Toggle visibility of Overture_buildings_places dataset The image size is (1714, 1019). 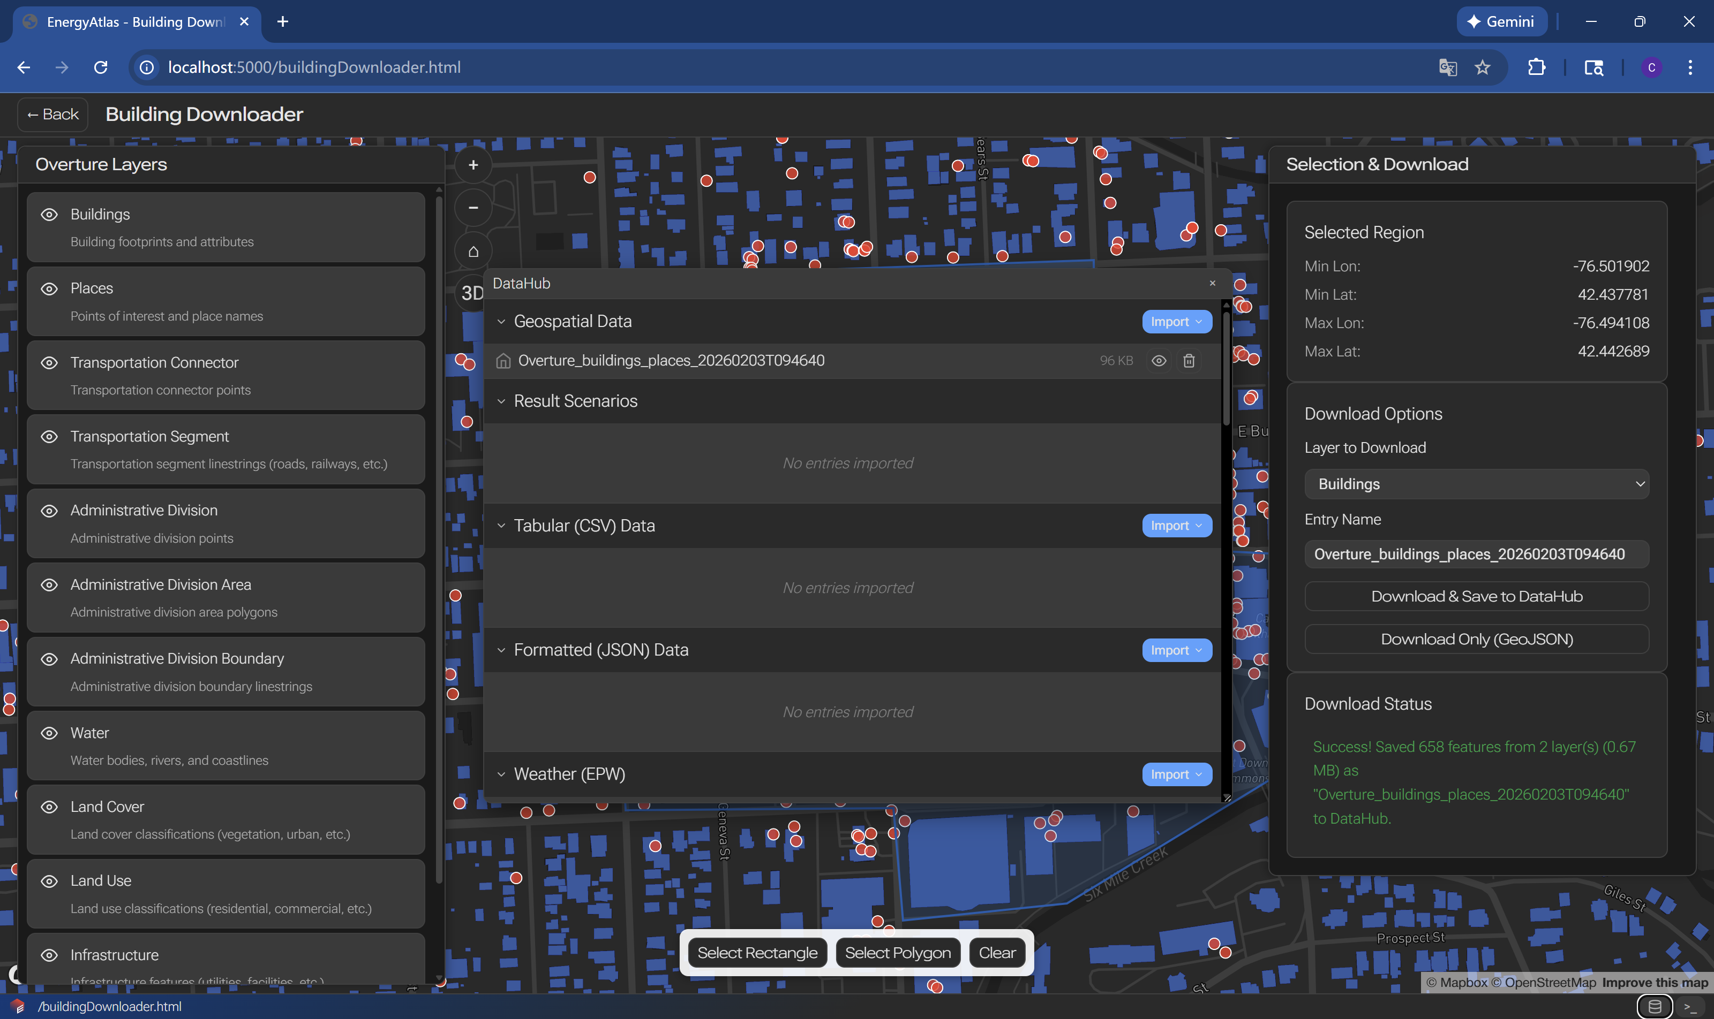(x=1159, y=361)
